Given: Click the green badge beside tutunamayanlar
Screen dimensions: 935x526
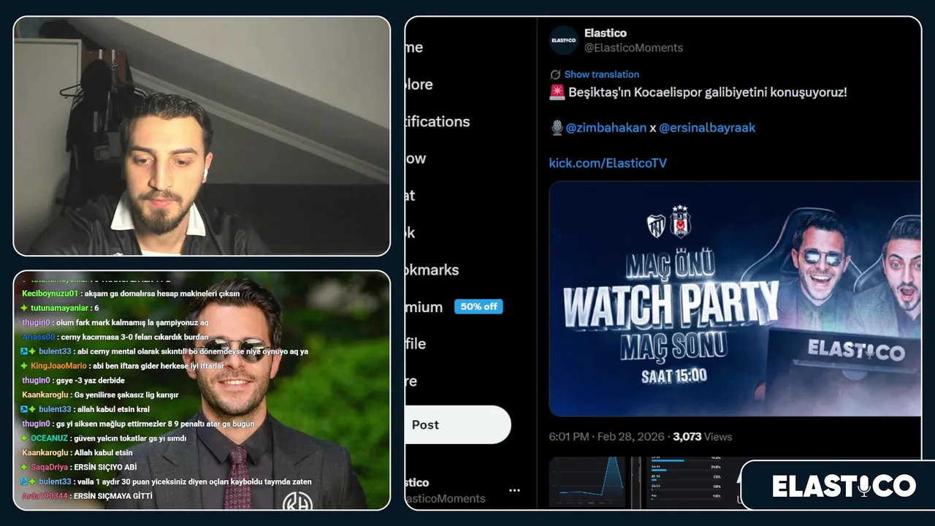Looking at the screenshot, I should [x=24, y=308].
